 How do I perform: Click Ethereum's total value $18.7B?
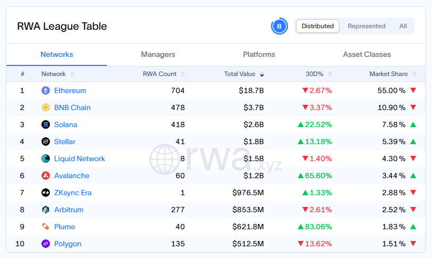point(251,90)
